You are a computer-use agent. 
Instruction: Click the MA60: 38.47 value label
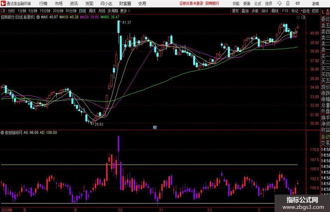click(110, 17)
